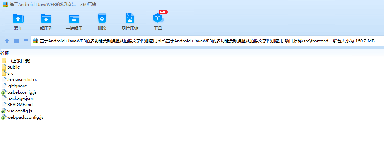
Task: Click the public folder icon
Action: (x=4, y=67)
